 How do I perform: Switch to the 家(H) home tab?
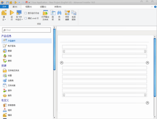point(15,7)
